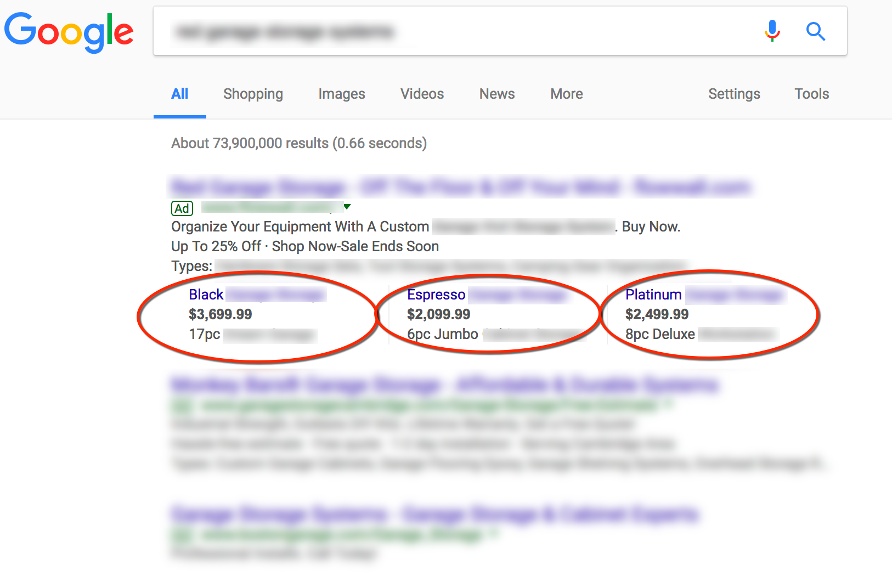Screen dimensions: 892x588
Task: Click the green Ad badge
Action: click(182, 208)
